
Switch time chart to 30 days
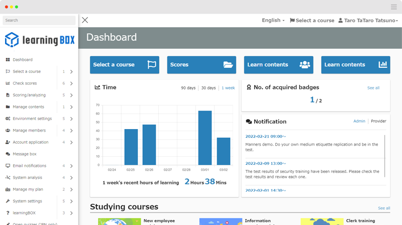click(x=208, y=88)
